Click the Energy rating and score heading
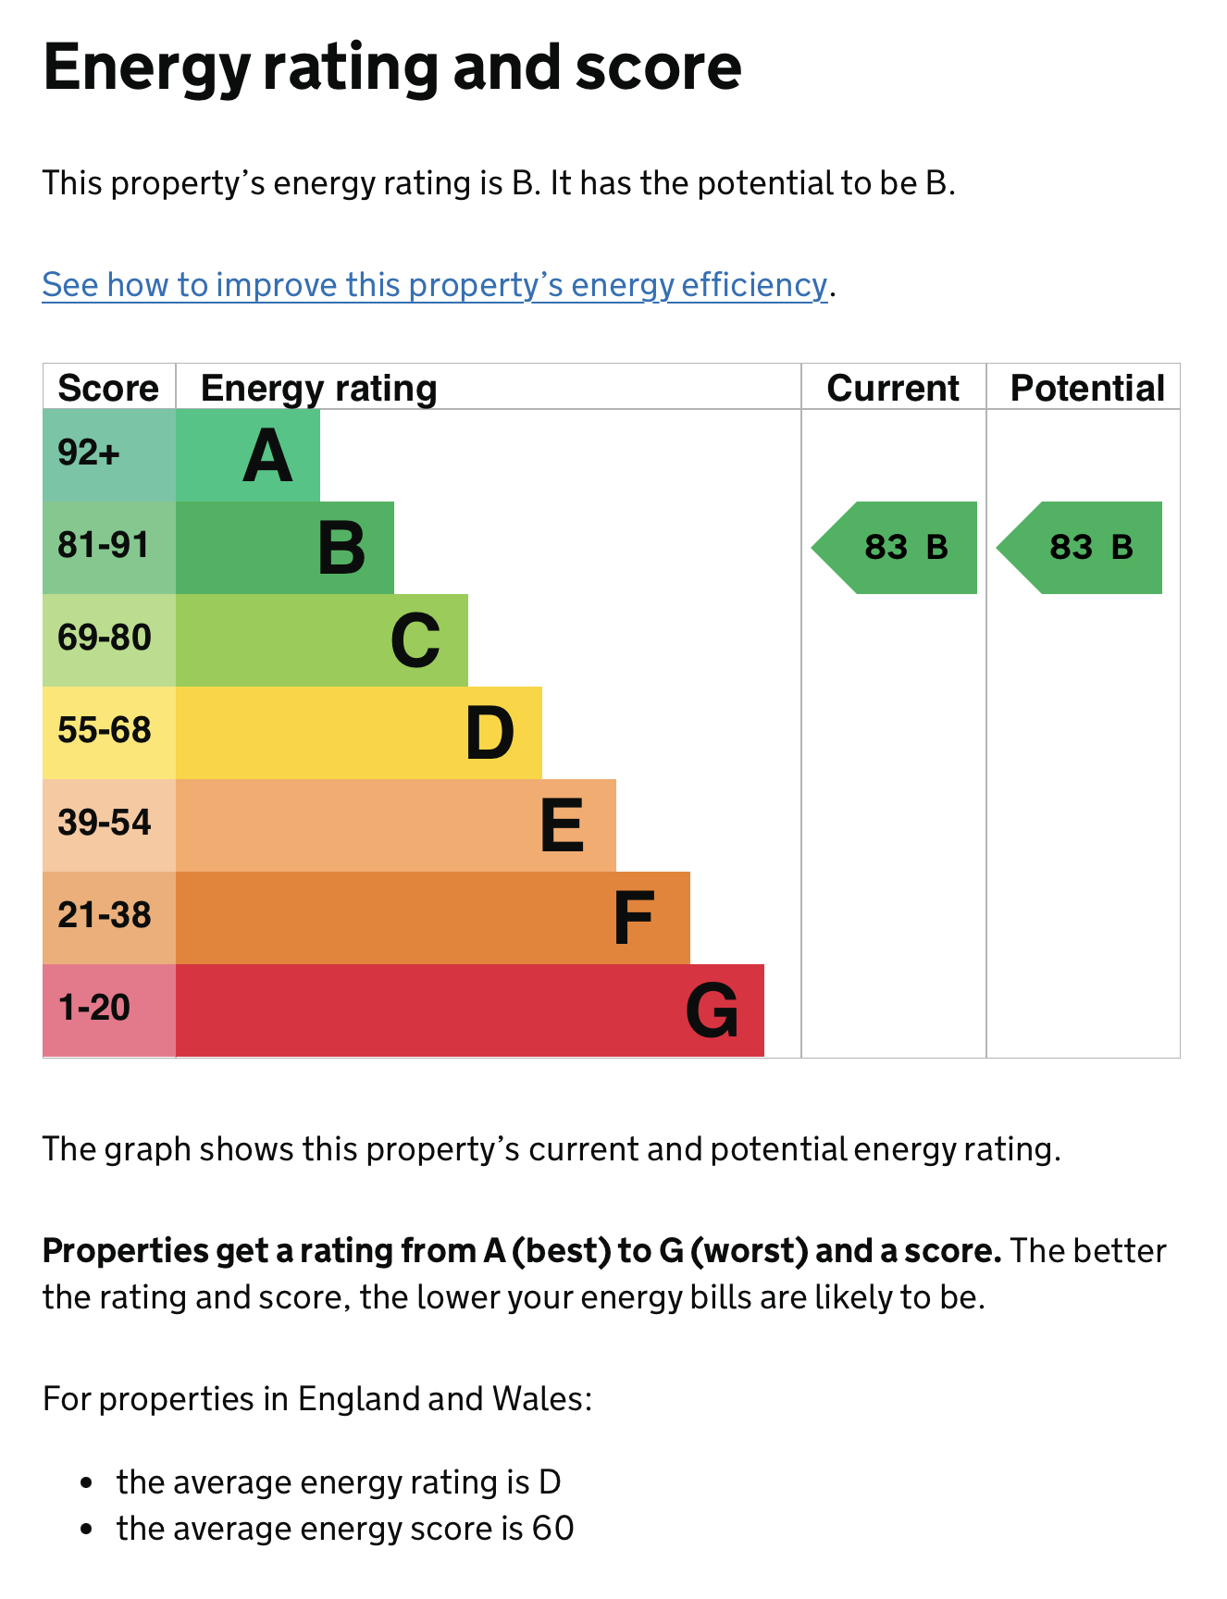Screen dimensions: 1227x1599 coord(392,68)
